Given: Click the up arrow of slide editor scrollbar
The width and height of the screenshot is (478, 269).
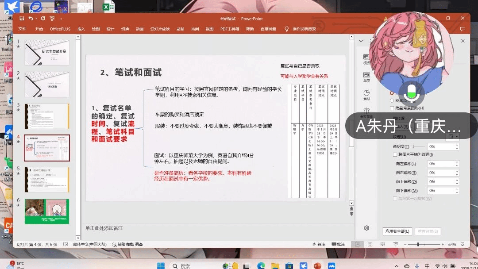Looking at the screenshot, I should [351, 37].
